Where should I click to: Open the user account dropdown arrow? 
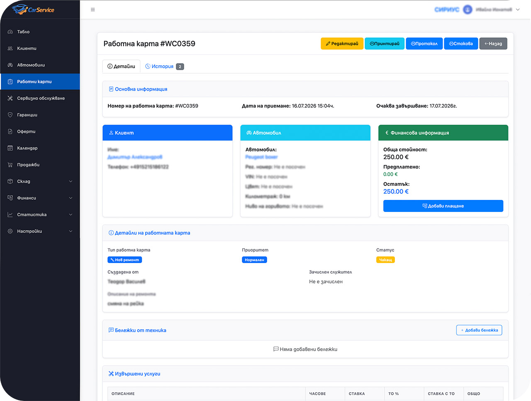click(x=518, y=10)
